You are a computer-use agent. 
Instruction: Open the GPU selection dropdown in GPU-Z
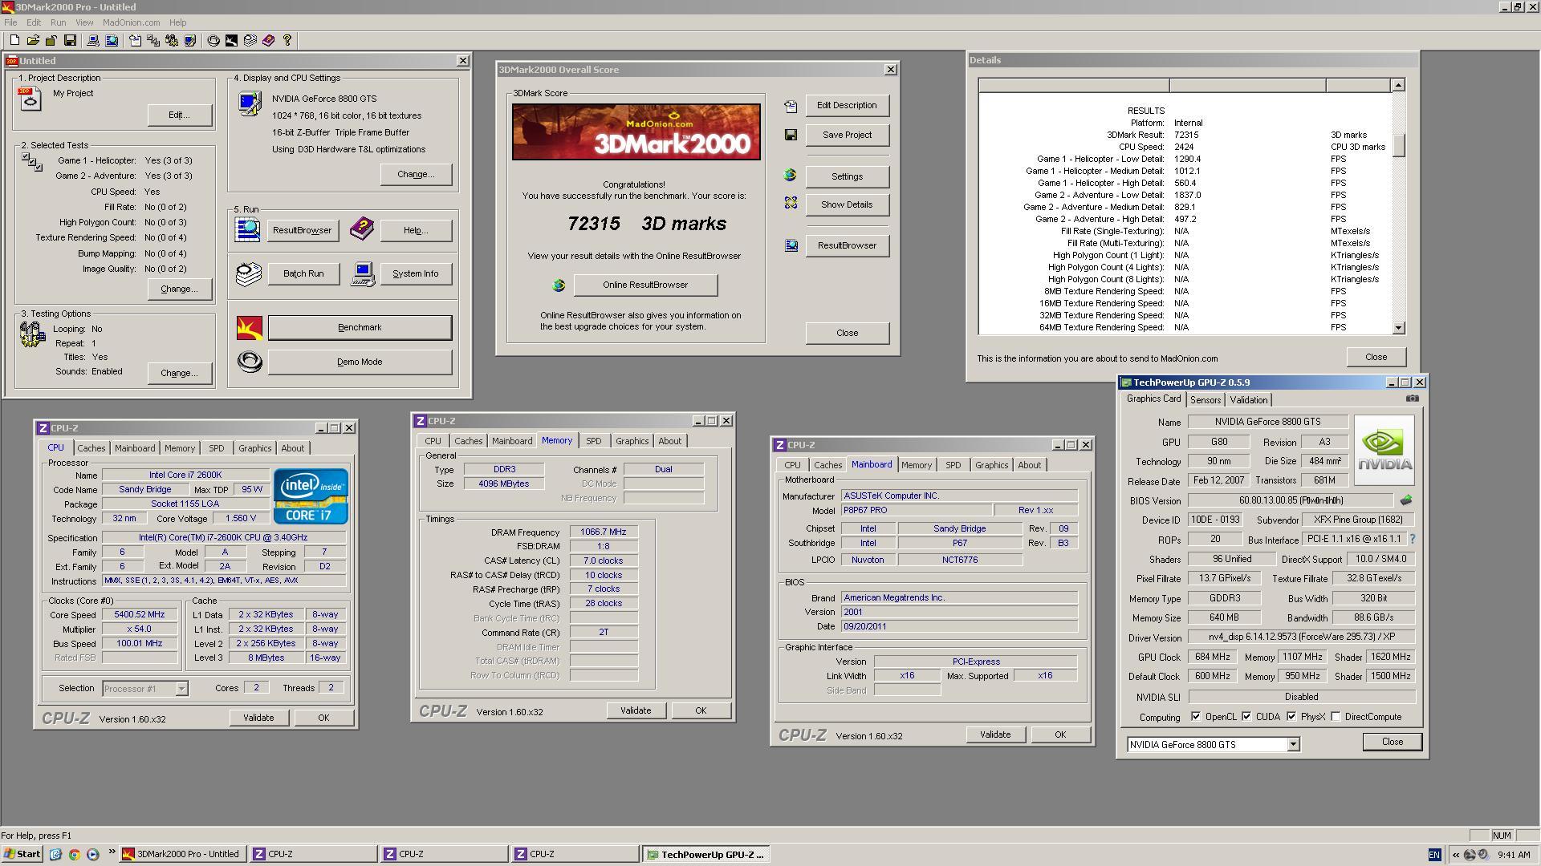(x=1293, y=745)
